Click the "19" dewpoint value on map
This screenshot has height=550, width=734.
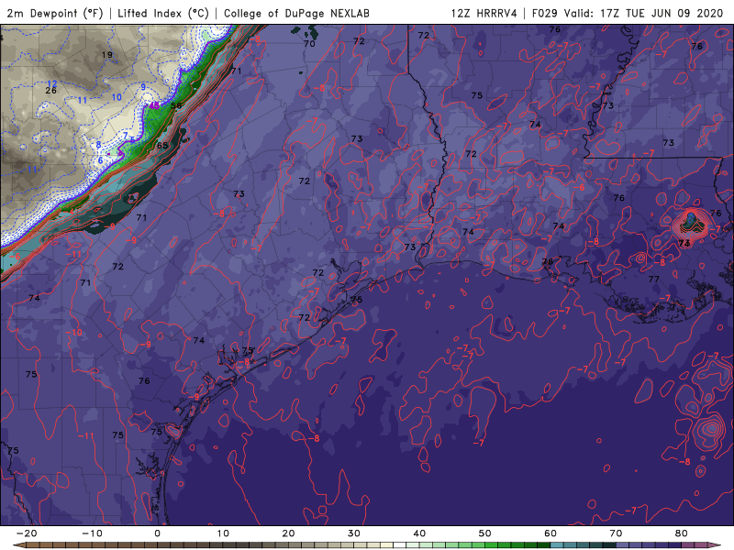[107, 55]
